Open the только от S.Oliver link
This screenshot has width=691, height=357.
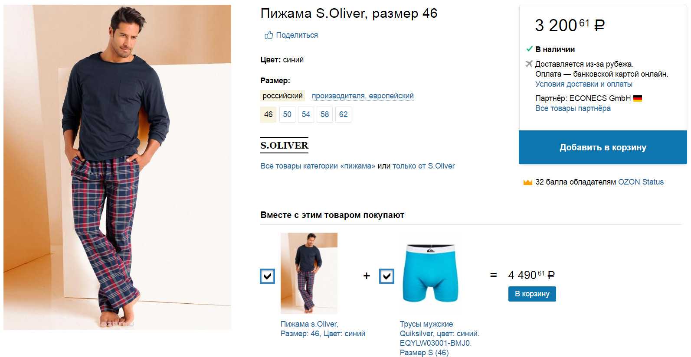[x=423, y=166]
